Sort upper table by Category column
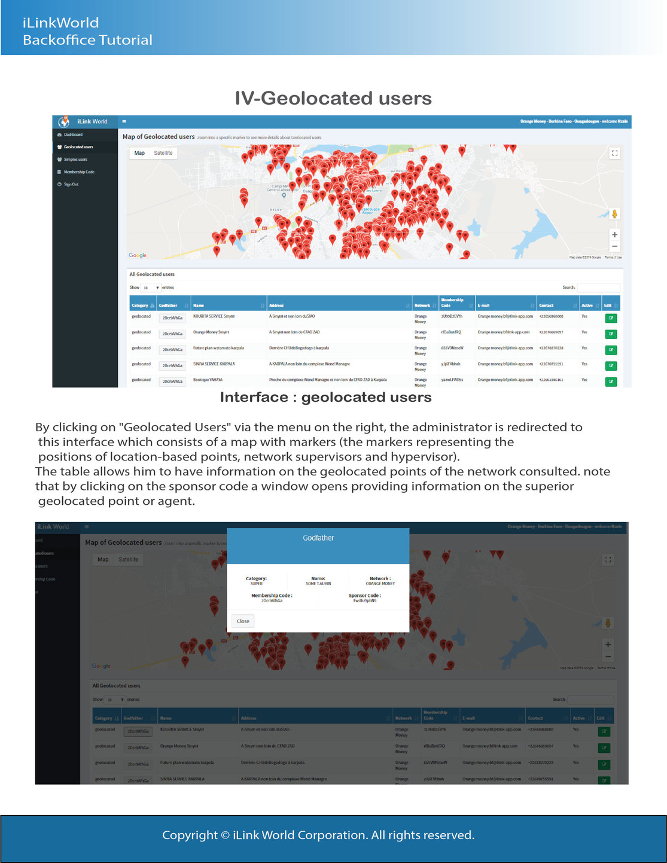This screenshot has width=667, height=863. (x=142, y=305)
